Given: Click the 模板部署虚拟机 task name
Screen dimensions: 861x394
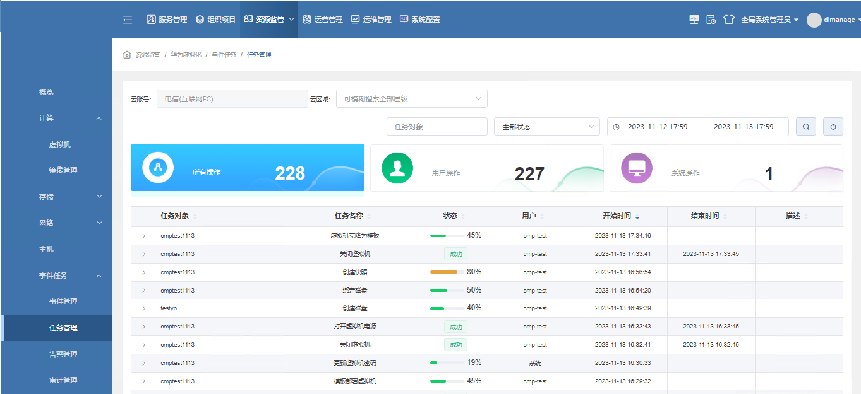Looking at the screenshot, I should point(354,381).
